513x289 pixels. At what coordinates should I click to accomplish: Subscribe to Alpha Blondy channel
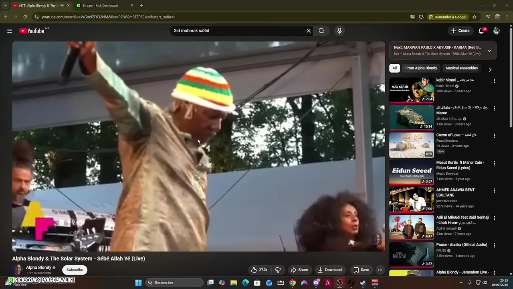click(75, 270)
